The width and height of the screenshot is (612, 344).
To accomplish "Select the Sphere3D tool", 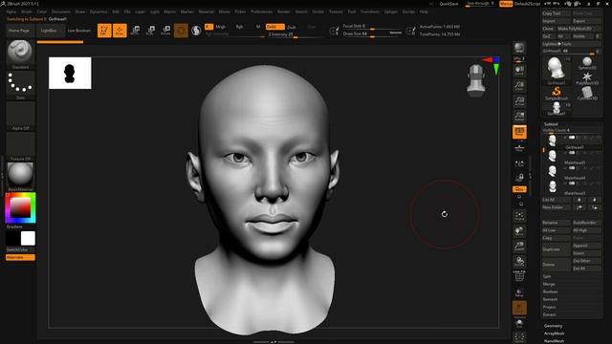I will [587, 63].
